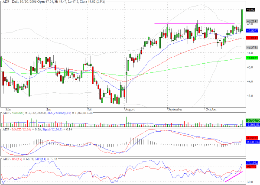Click the magenta trendline in RSI panel
This screenshot has height=185, width=260.
tap(234, 176)
